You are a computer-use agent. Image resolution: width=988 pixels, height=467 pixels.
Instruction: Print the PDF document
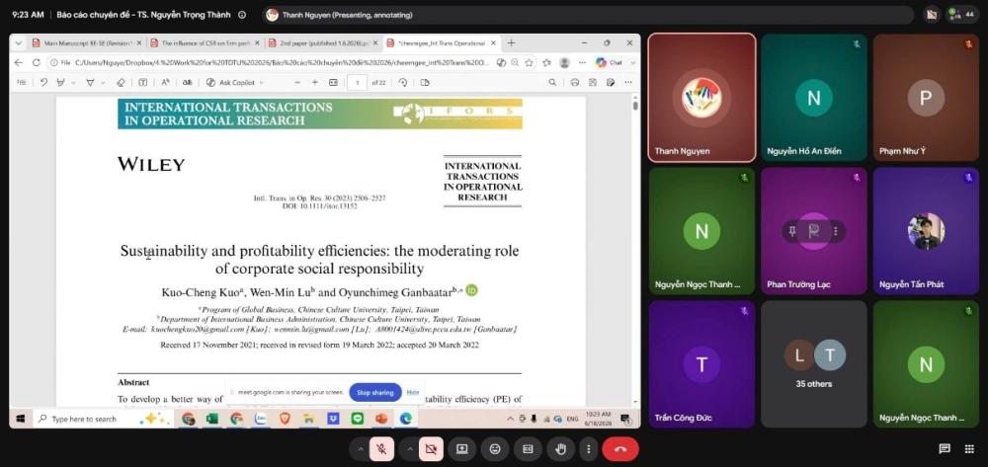click(x=575, y=83)
